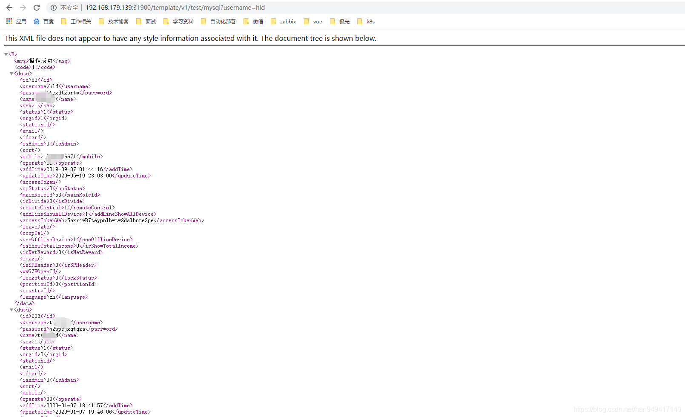This screenshot has height=417, width=685.
Task: Click the mobile line ending in 6671
Action: pyautogui.click(x=61, y=157)
